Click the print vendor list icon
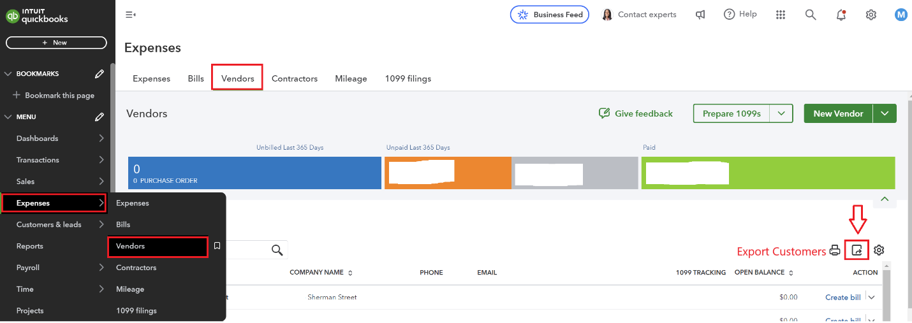 pos(835,250)
